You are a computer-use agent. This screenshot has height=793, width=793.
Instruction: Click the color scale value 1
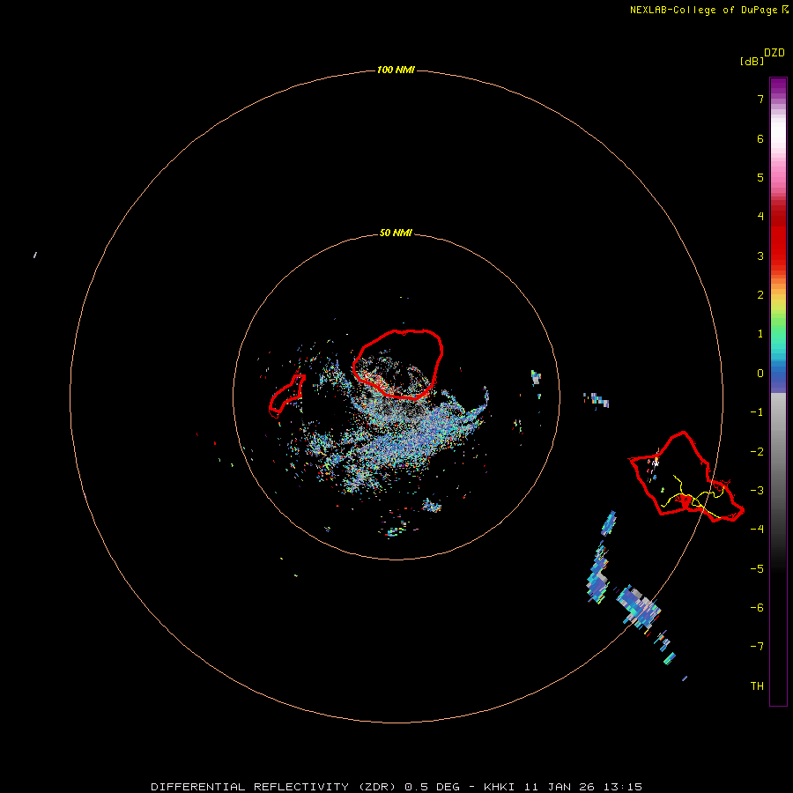tap(760, 334)
